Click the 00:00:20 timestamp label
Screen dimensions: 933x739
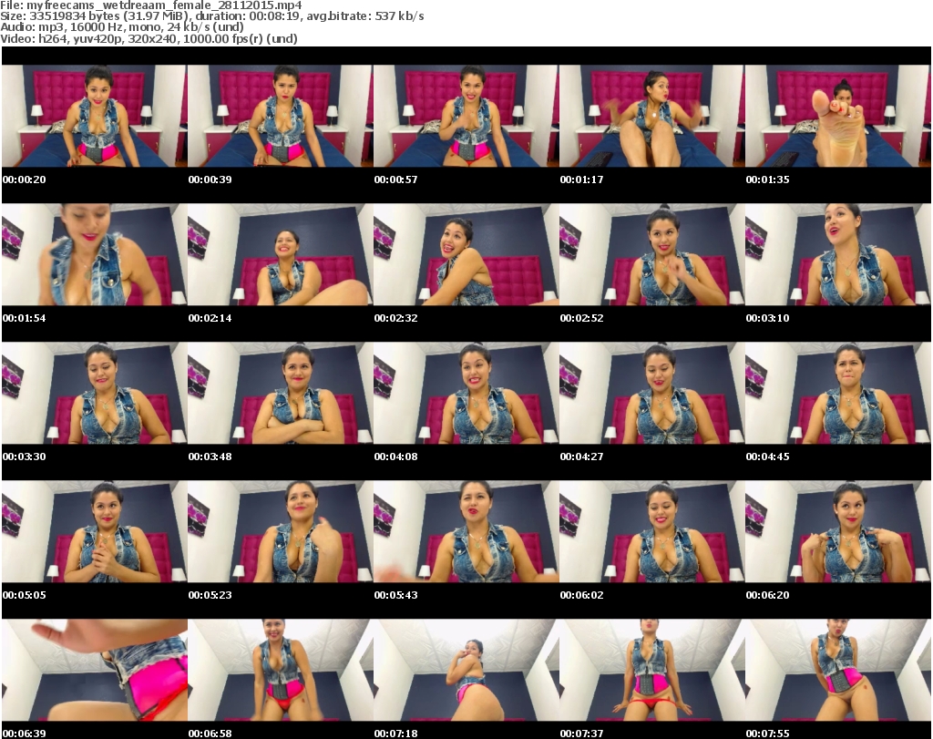(25, 180)
